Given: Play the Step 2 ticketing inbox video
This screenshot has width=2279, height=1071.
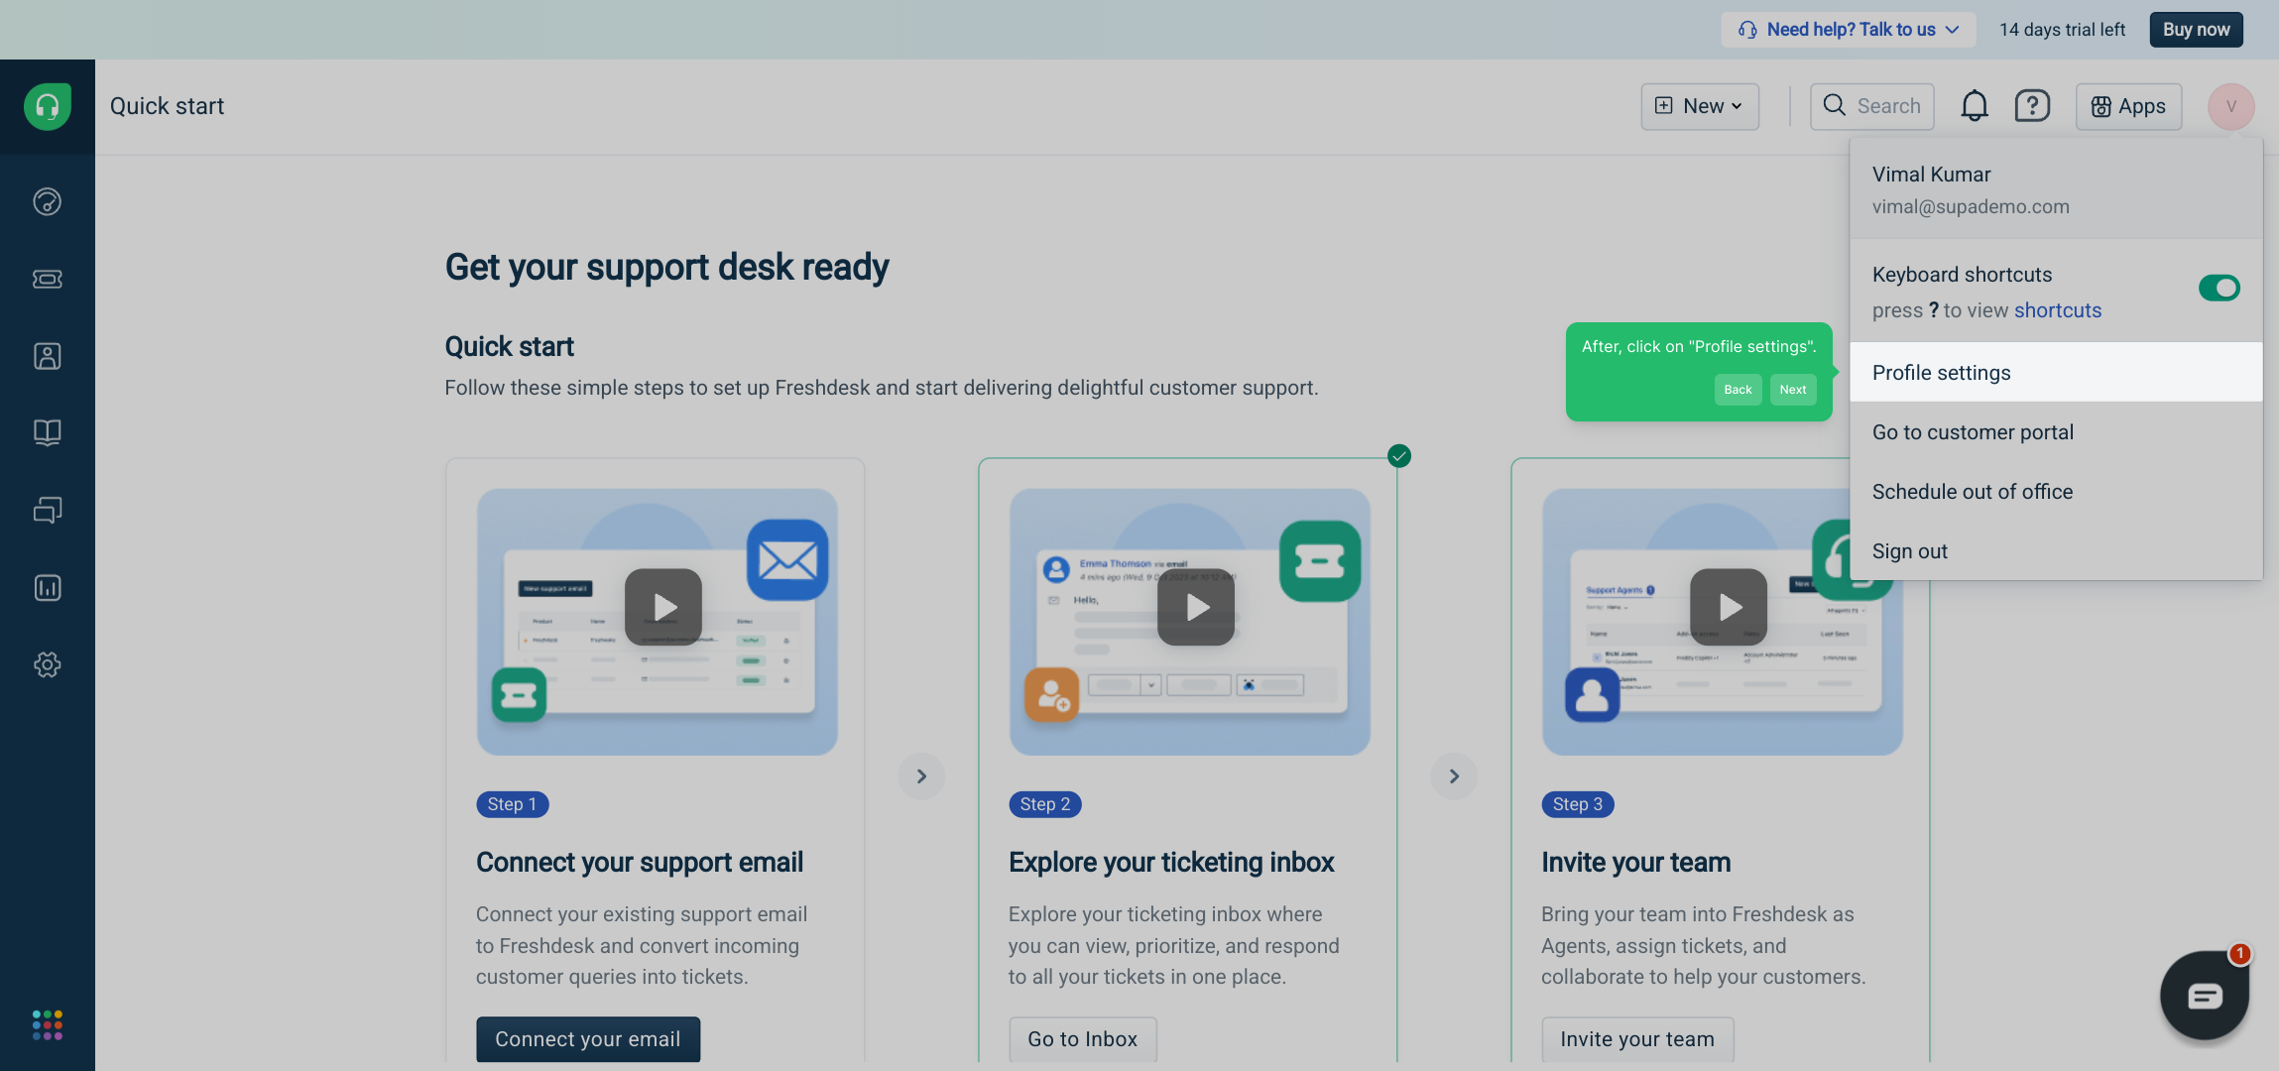Looking at the screenshot, I should [1196, 607].
